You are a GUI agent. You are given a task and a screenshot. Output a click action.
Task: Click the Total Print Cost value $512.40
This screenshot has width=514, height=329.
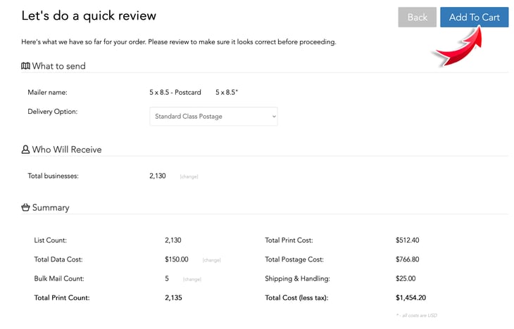point(407,240)
